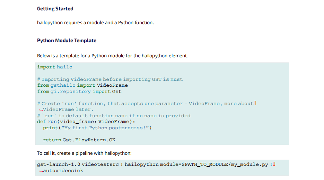The width and height of the screenshot is (324, 180).
Task: Click the "Below is a template" paragraph
Action: pyautogui.click(x=112, y=56)
